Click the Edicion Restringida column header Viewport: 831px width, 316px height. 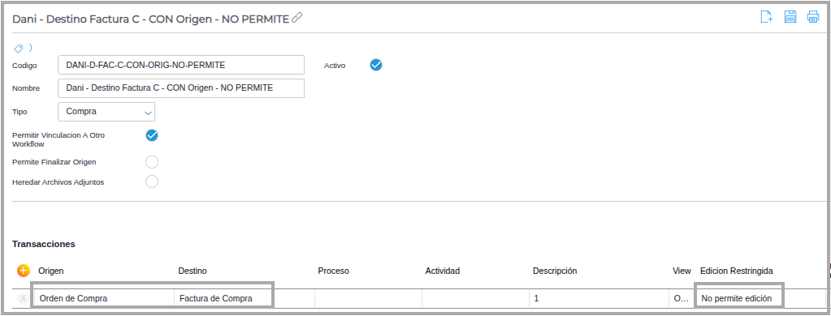(736, 271)
